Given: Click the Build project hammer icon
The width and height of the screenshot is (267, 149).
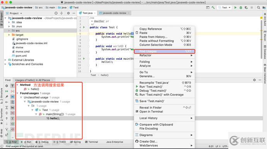Looking at the screenshot, I should (213, 7).
